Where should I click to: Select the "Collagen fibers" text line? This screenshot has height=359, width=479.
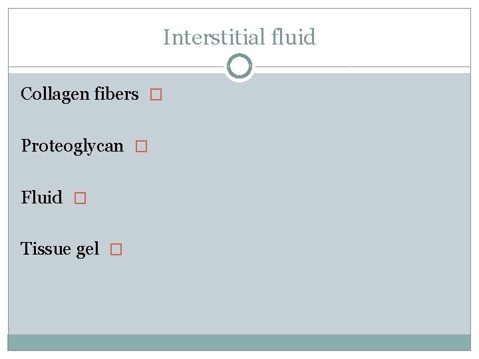[80, 94]
